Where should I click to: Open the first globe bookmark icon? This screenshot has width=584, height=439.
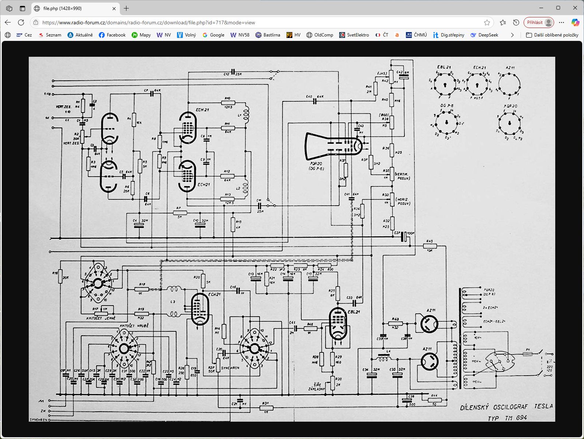[x=8, y=35]
